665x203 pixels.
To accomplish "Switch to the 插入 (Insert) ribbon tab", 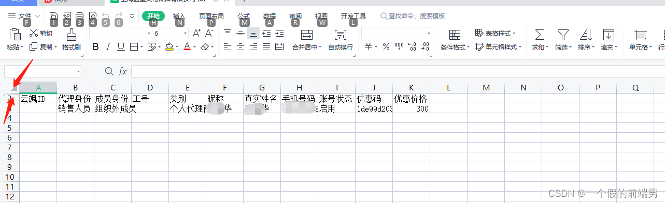I will 179,16.
